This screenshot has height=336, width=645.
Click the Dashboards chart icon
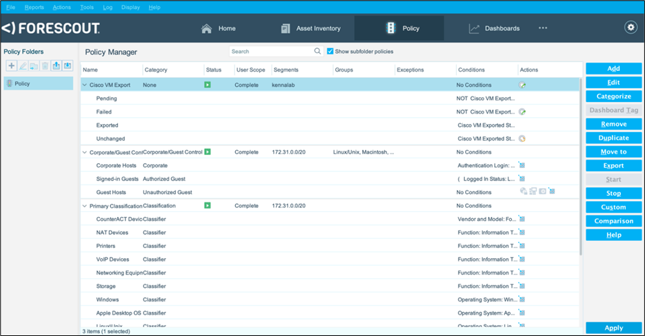474,28
